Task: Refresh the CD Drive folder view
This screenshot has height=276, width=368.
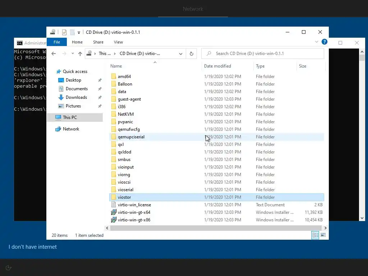Action: click(192, 54)
